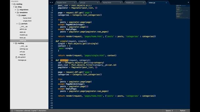
Task: Close the views.py tab
Action: pyautogui.click(x=166, y=3)
